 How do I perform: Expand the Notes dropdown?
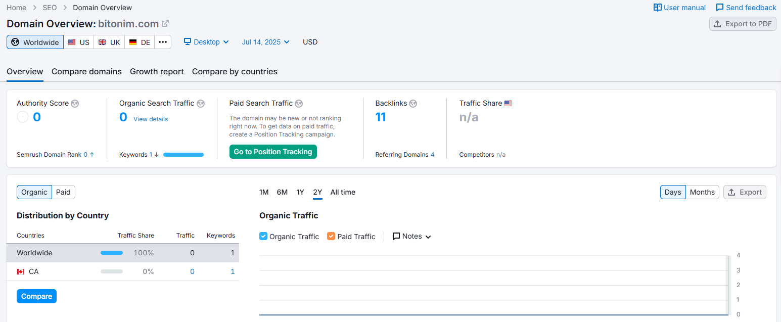point(412,236)
